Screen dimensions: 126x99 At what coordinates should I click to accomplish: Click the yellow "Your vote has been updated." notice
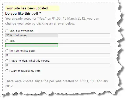coord(32,8)
